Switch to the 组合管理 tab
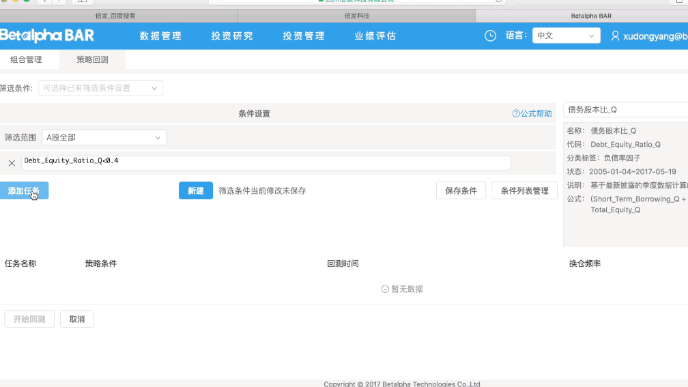 (27, 59)
